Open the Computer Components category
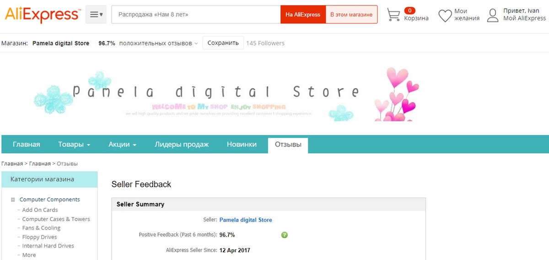Image resolution: width=549 pixels, height=260 pixels. tap(49, 200)
